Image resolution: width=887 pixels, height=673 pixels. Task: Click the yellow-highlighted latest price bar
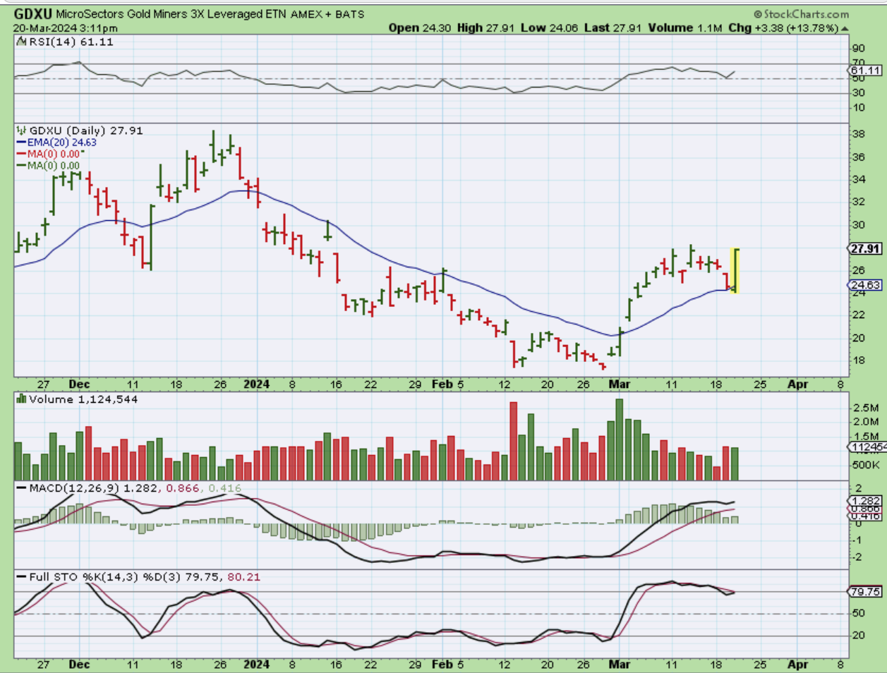tap(735, 271)
